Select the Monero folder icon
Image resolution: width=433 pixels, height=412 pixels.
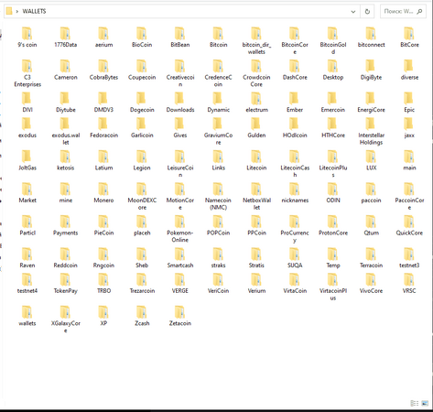pyautogui.click(x=103, y=190)
